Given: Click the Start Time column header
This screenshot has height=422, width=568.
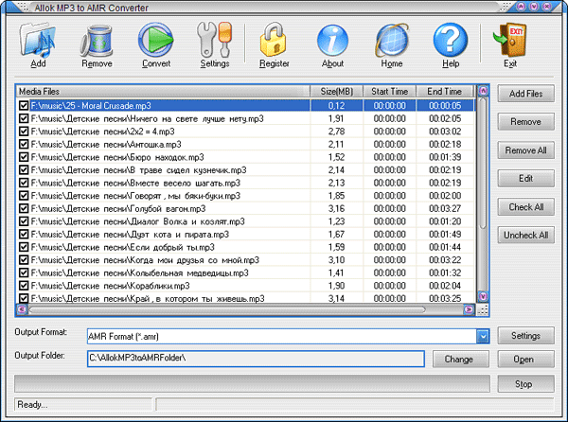Looking at the screenshot, I should point(389,91).
